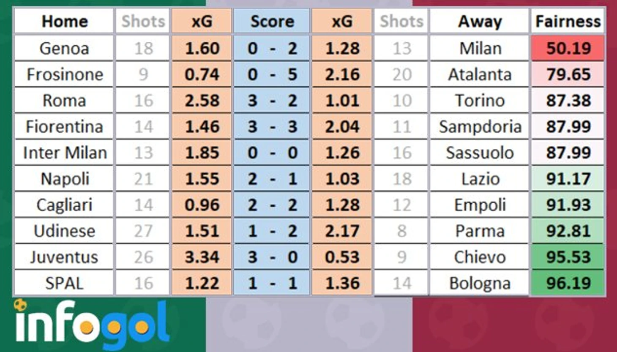Click the Bologna team cell

click(479, 283)
